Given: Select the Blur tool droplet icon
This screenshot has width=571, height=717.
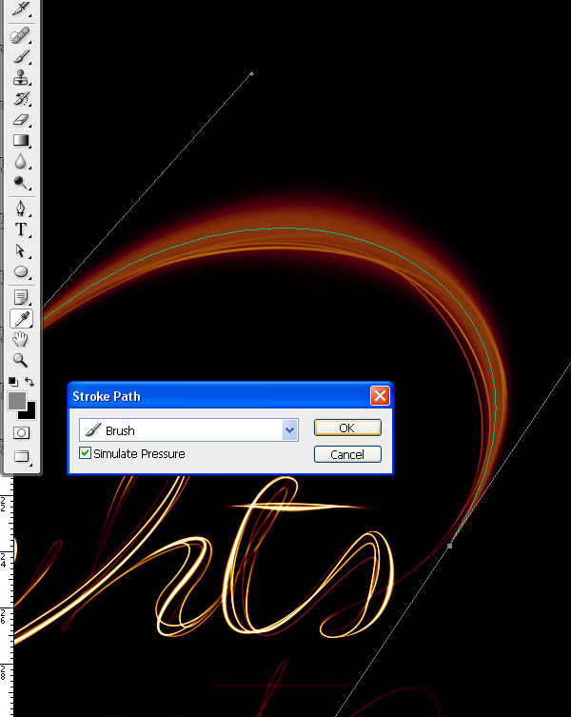Looking at the screenshot, I should tap(20, 163).
